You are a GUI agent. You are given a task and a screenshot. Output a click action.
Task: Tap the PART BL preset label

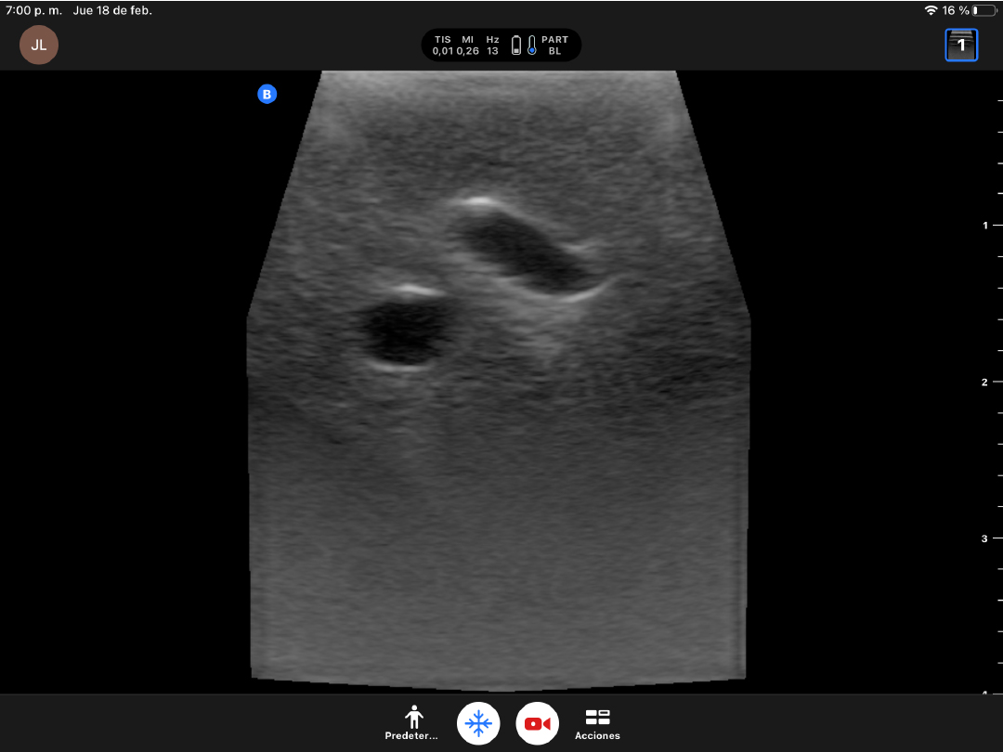click(554, 45)
